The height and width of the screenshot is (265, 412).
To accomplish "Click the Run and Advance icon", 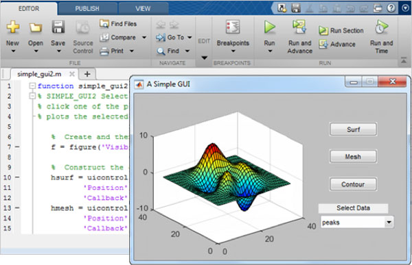I will [299, 27].
